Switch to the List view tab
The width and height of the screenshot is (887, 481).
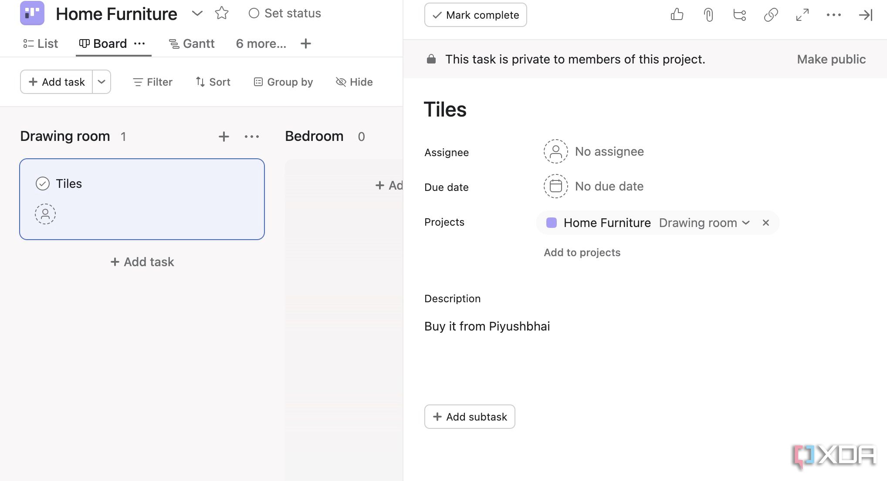click(x=41, y=43)
